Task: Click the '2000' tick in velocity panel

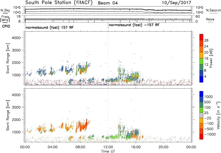Action: click(x=16, y=120)
